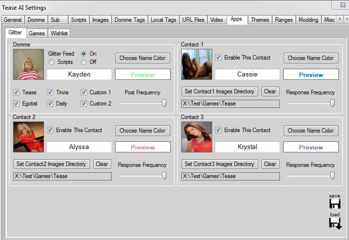Switch to the Domme tab
The image size is (349, 240).
pyautogui.click(x=36, y=20)
